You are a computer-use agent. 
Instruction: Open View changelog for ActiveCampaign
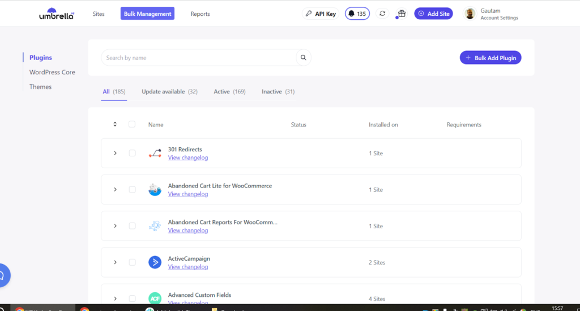pyautogui.click(x=187, y=267)
